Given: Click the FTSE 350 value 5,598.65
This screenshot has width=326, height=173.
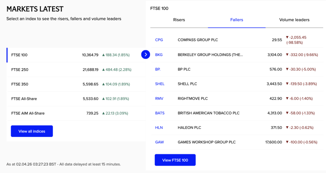Looking at the screenshot, I should pyautogui.click(x=90, y=84).
